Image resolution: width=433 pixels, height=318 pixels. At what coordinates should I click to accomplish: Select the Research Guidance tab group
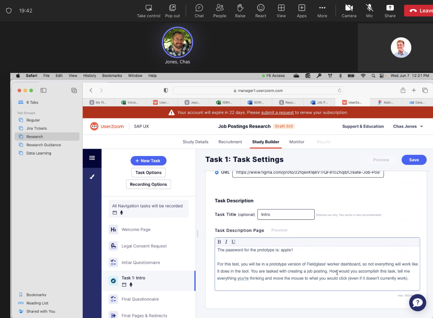pyautogui.click(x=47, y=145)
